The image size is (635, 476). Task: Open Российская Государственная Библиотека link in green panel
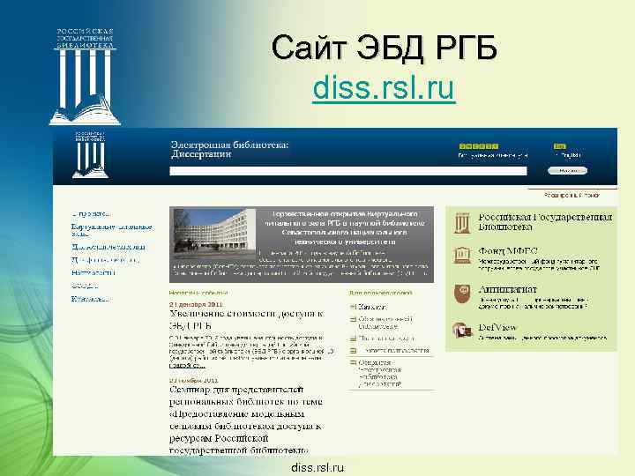[x=545, y=222]
